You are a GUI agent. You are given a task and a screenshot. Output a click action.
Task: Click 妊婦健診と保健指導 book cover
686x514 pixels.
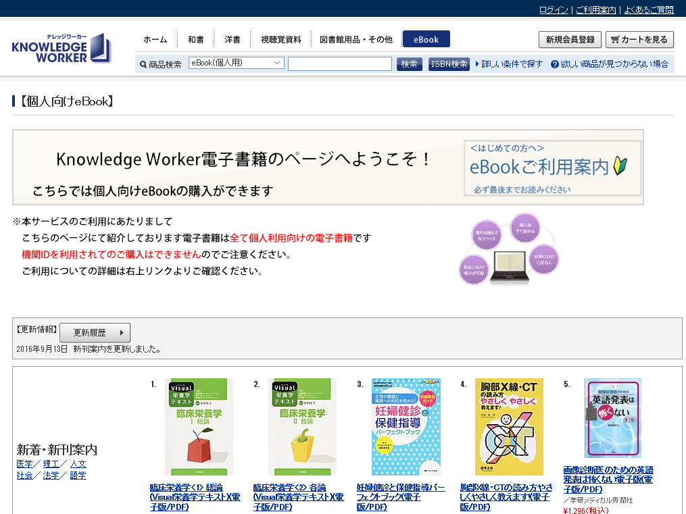click(406, 427)
